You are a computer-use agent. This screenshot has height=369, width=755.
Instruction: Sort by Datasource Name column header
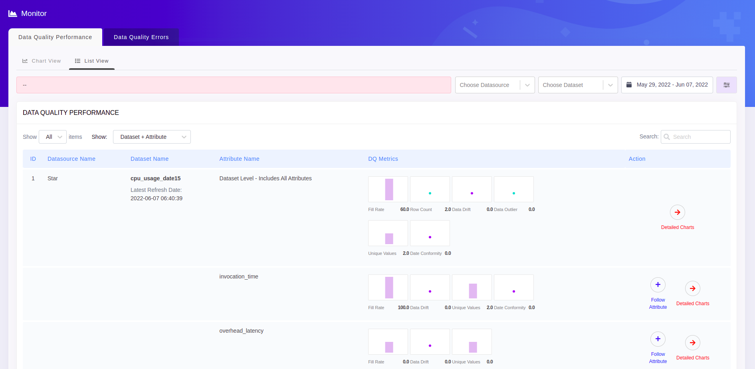pos(71,159)
